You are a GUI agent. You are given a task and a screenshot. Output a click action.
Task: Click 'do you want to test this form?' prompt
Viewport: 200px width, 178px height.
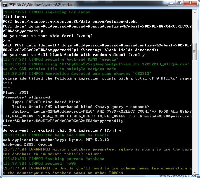click(48, 36)
